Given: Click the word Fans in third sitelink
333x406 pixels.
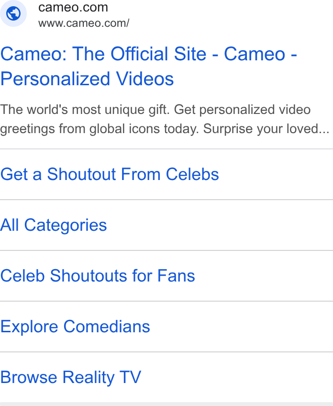Looking at the screenshot, I should point(176,275).
